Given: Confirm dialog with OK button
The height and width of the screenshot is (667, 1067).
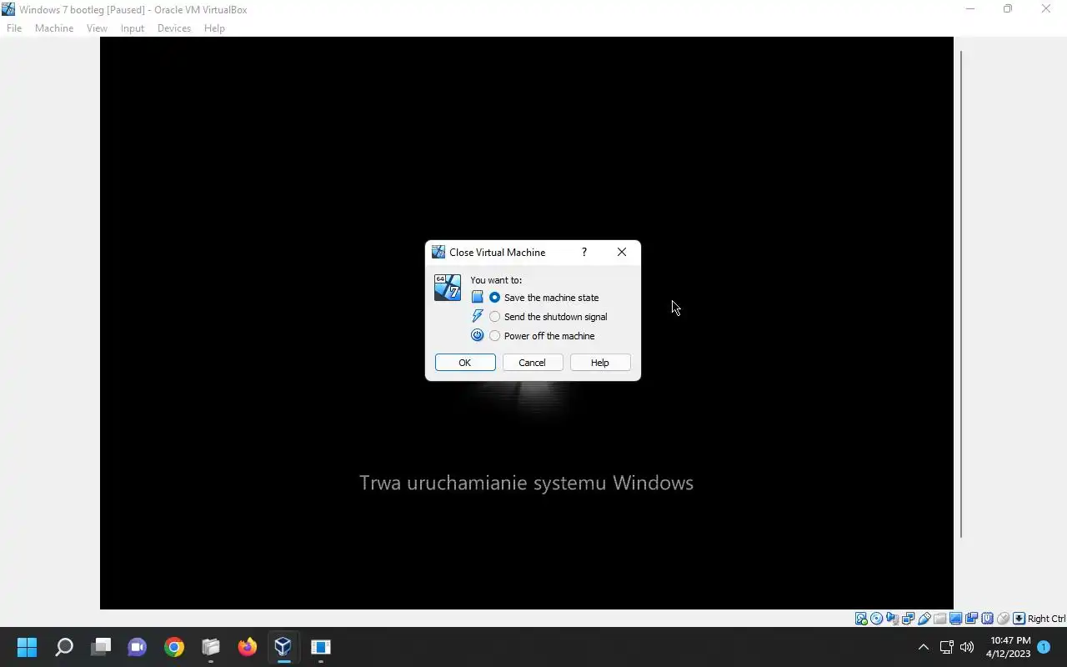Looking at the screenshot, I should pos(465,363).
